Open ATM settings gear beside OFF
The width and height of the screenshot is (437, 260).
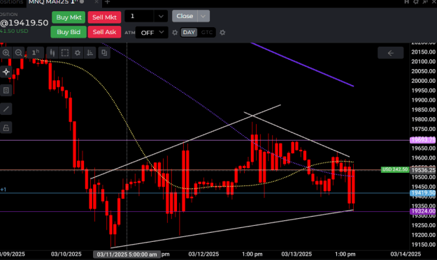pyautogui.click(x=175, y=33)
